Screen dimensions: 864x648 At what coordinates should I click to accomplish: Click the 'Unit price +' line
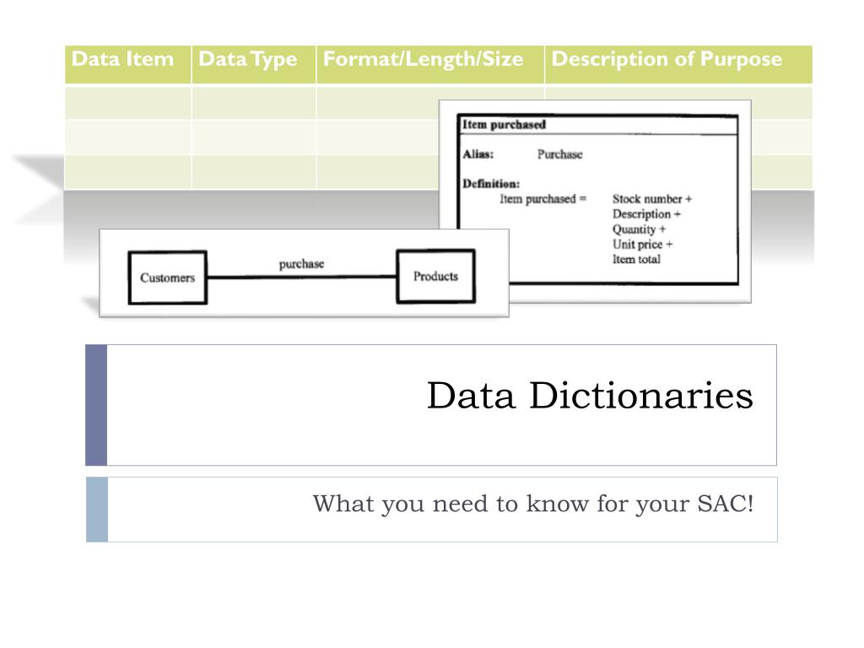coord(642,244)
